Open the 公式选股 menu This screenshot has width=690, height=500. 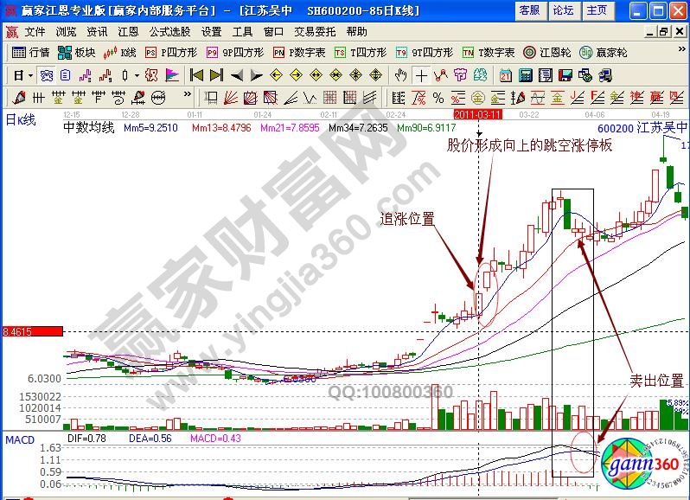tap(171, 31)
